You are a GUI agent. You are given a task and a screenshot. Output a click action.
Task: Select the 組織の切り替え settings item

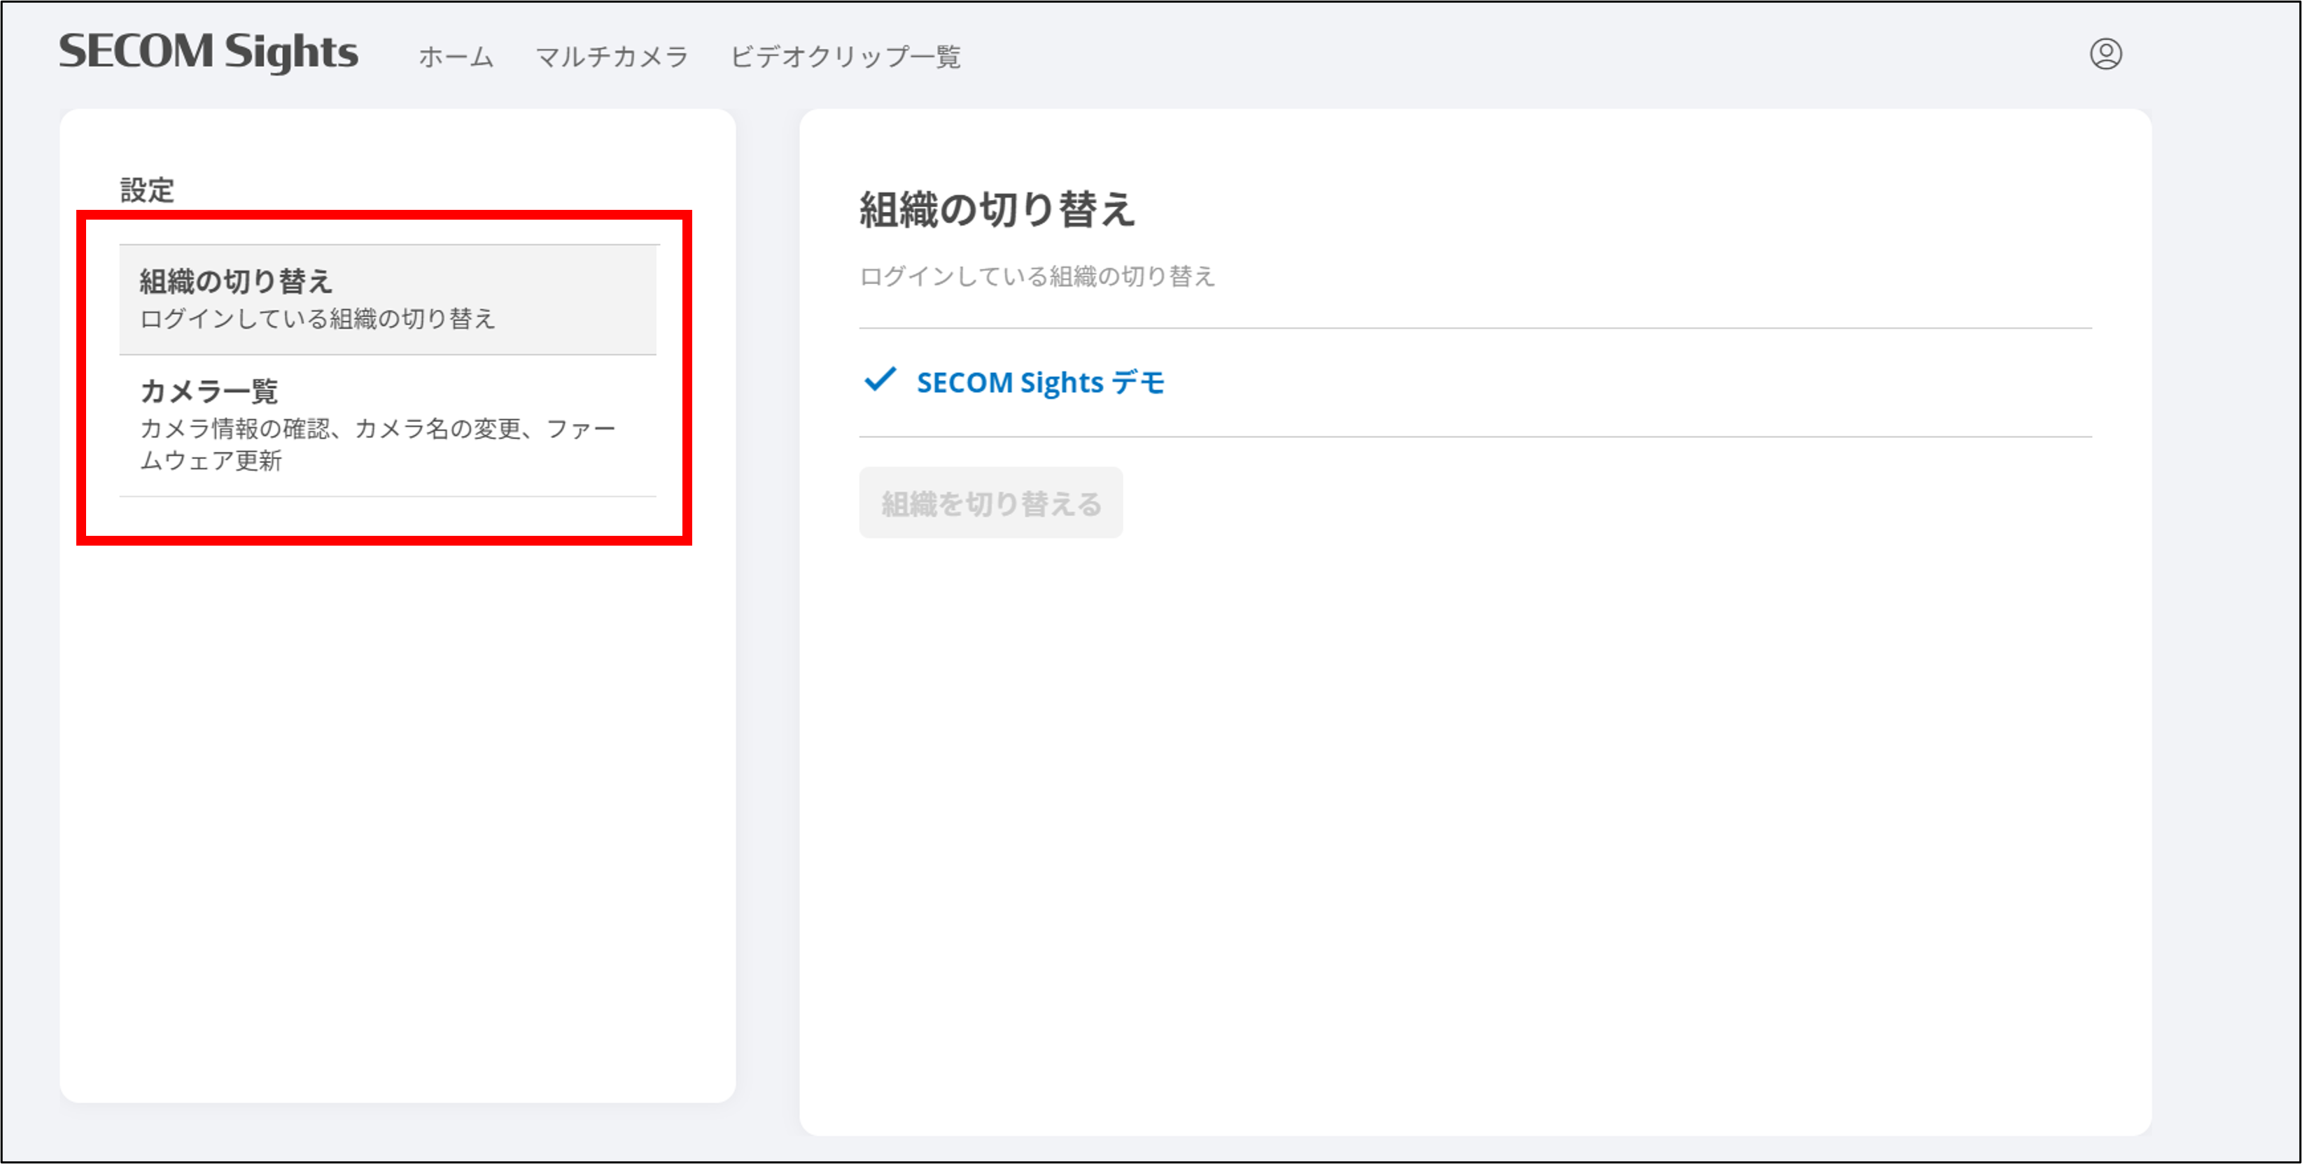click(x=388, y=300)
